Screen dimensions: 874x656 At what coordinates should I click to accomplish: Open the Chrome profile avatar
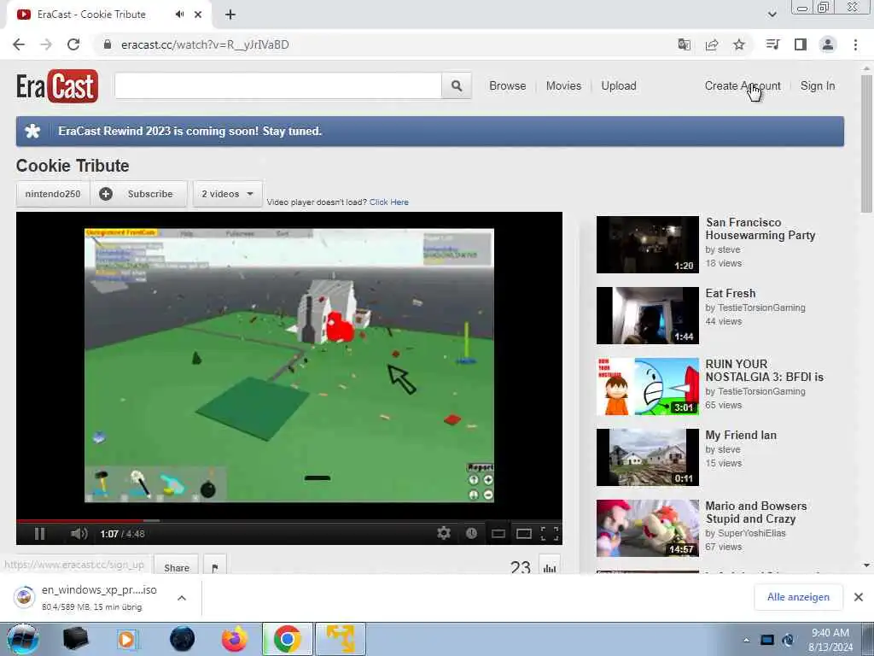pyautogui.click(x=828, y=44)
